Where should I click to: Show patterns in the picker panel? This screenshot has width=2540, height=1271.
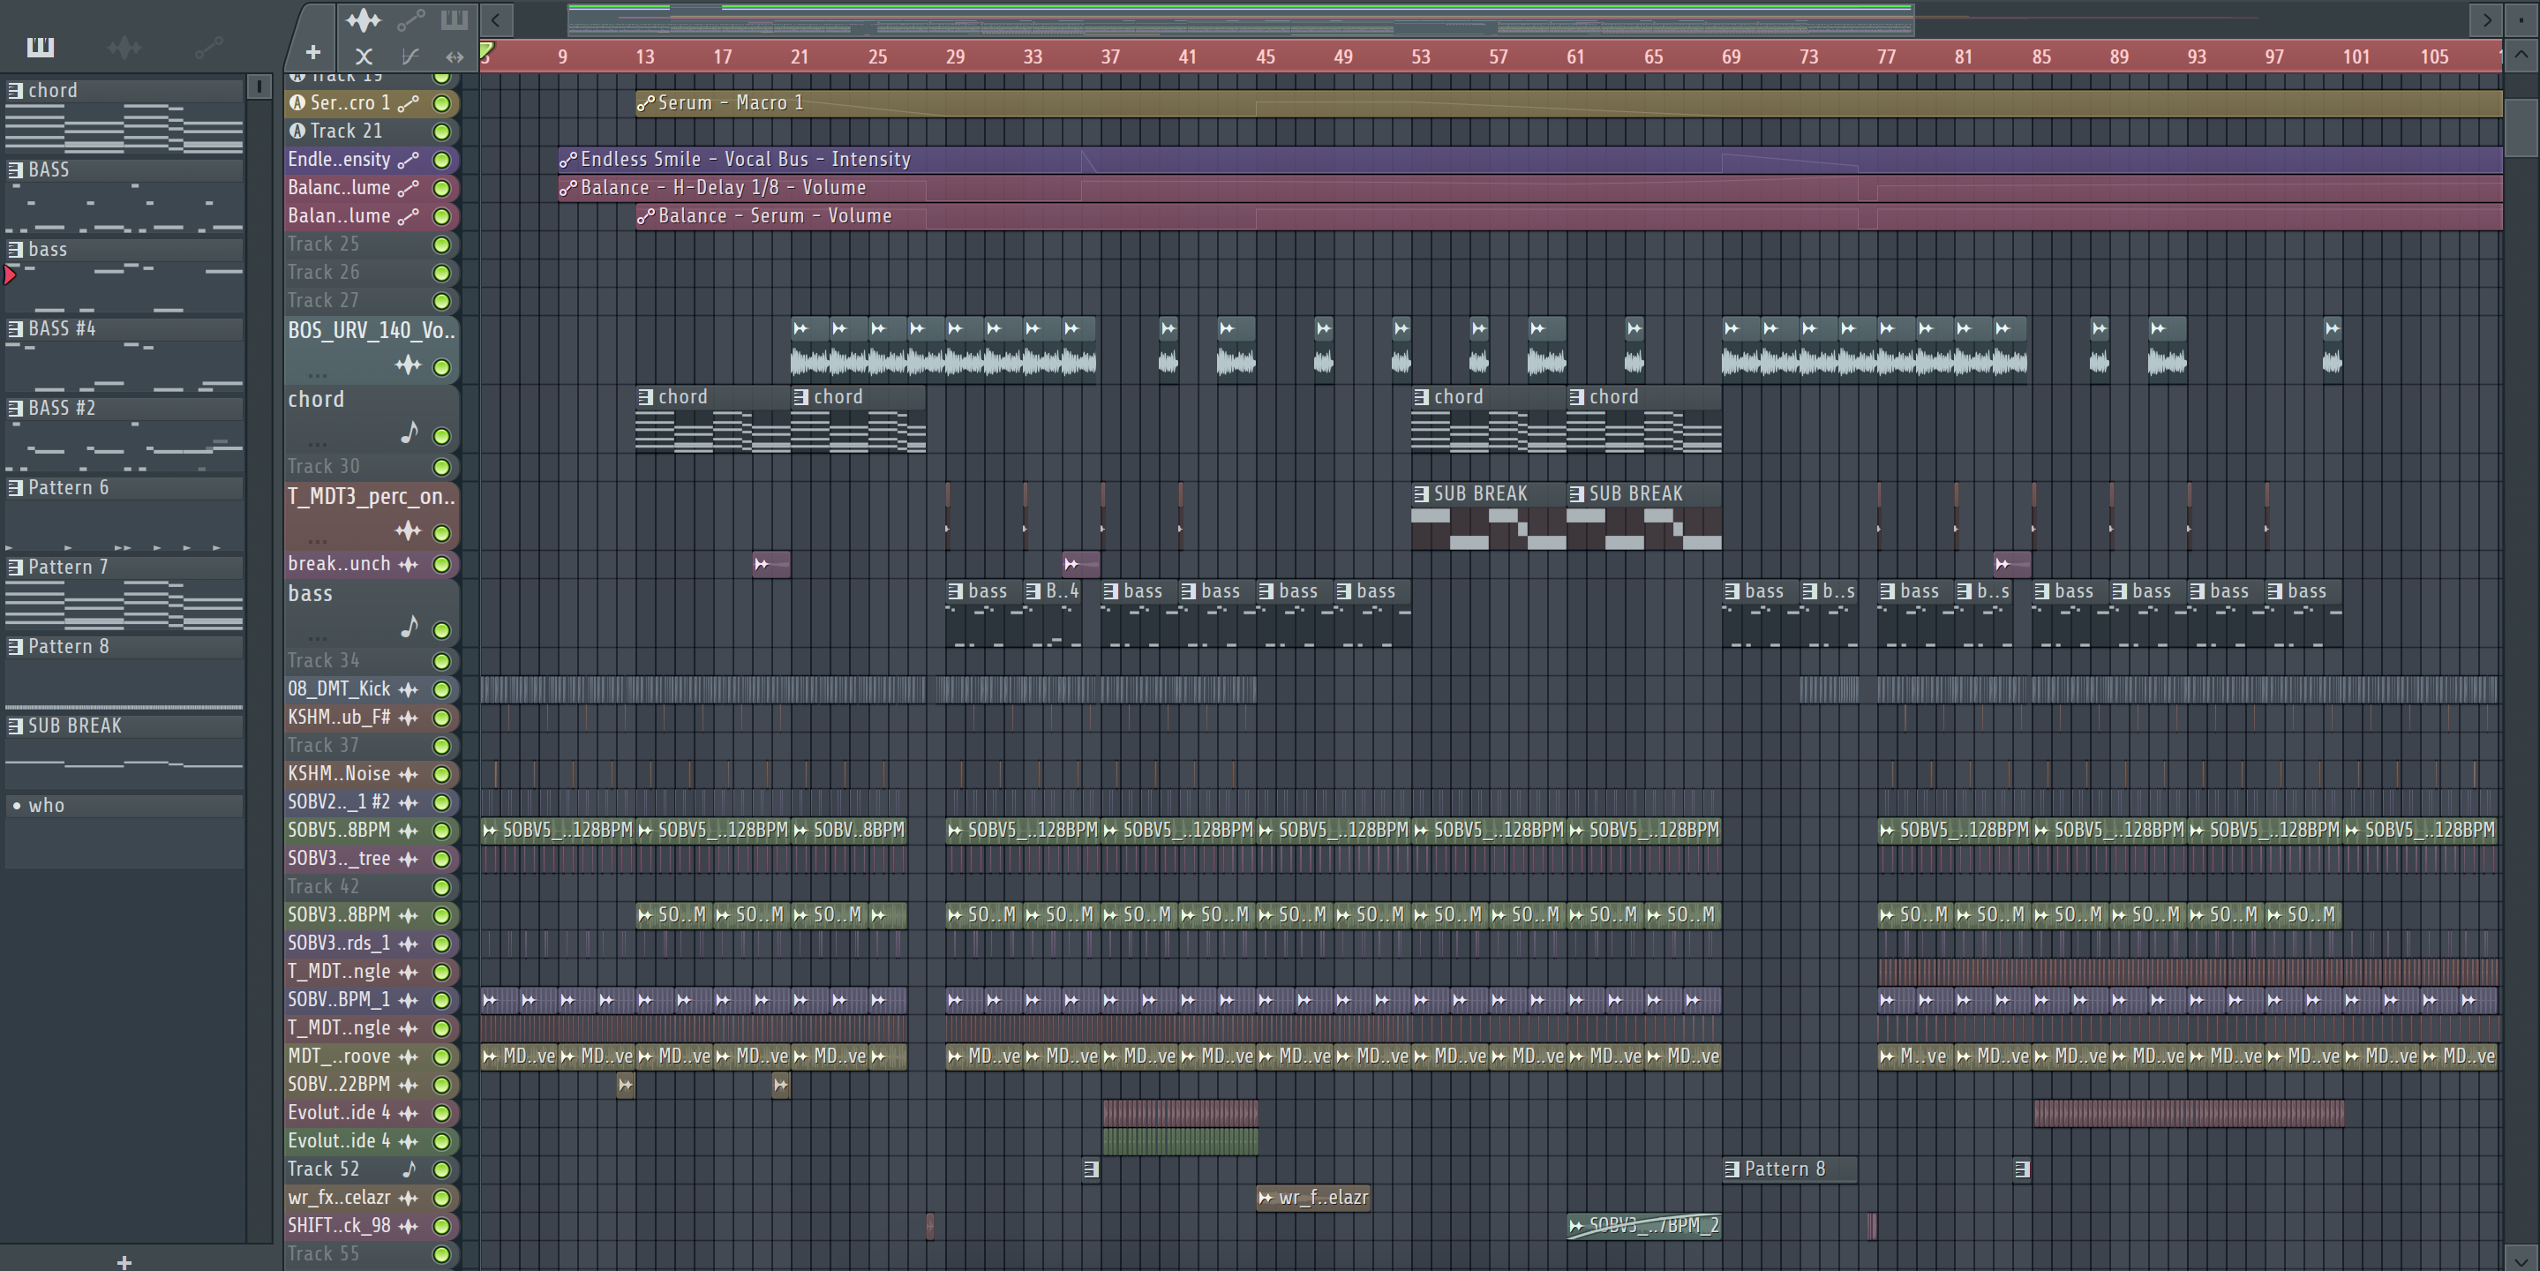(41, 47)
